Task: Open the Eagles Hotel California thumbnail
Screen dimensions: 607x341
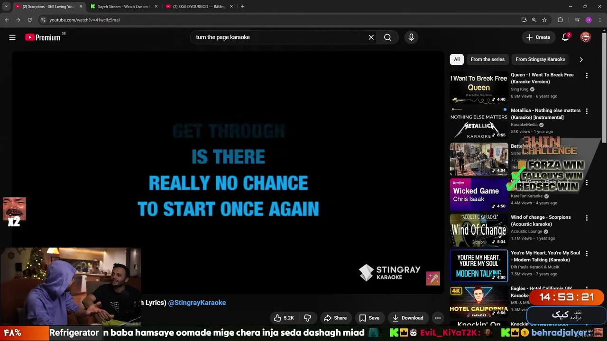Action: [478, 301]
